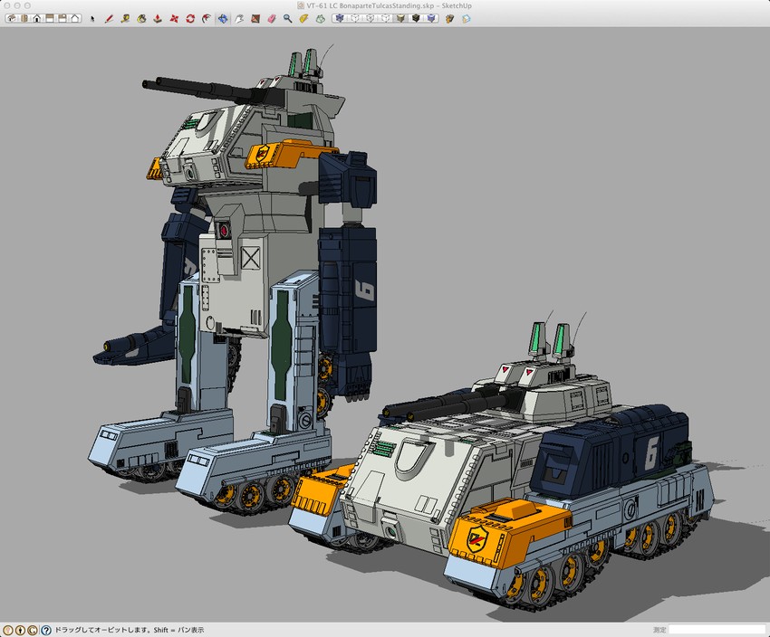Click the status hint mentioning Shift
770x637 pixels.
click(x=130, y=630)
